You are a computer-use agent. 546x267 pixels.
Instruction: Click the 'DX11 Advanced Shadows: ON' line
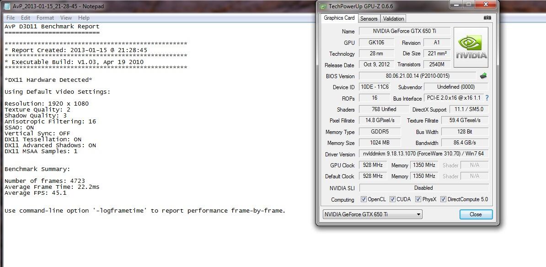coord(50,145)
